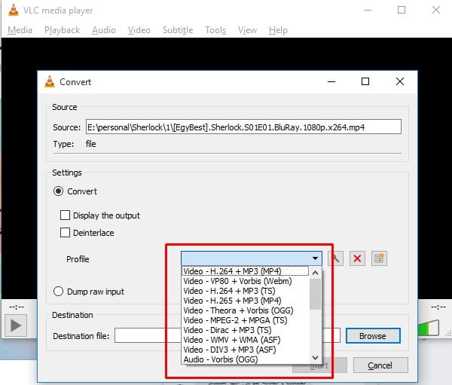Click the wrench icon to edit selected profile

coord(336,258)
